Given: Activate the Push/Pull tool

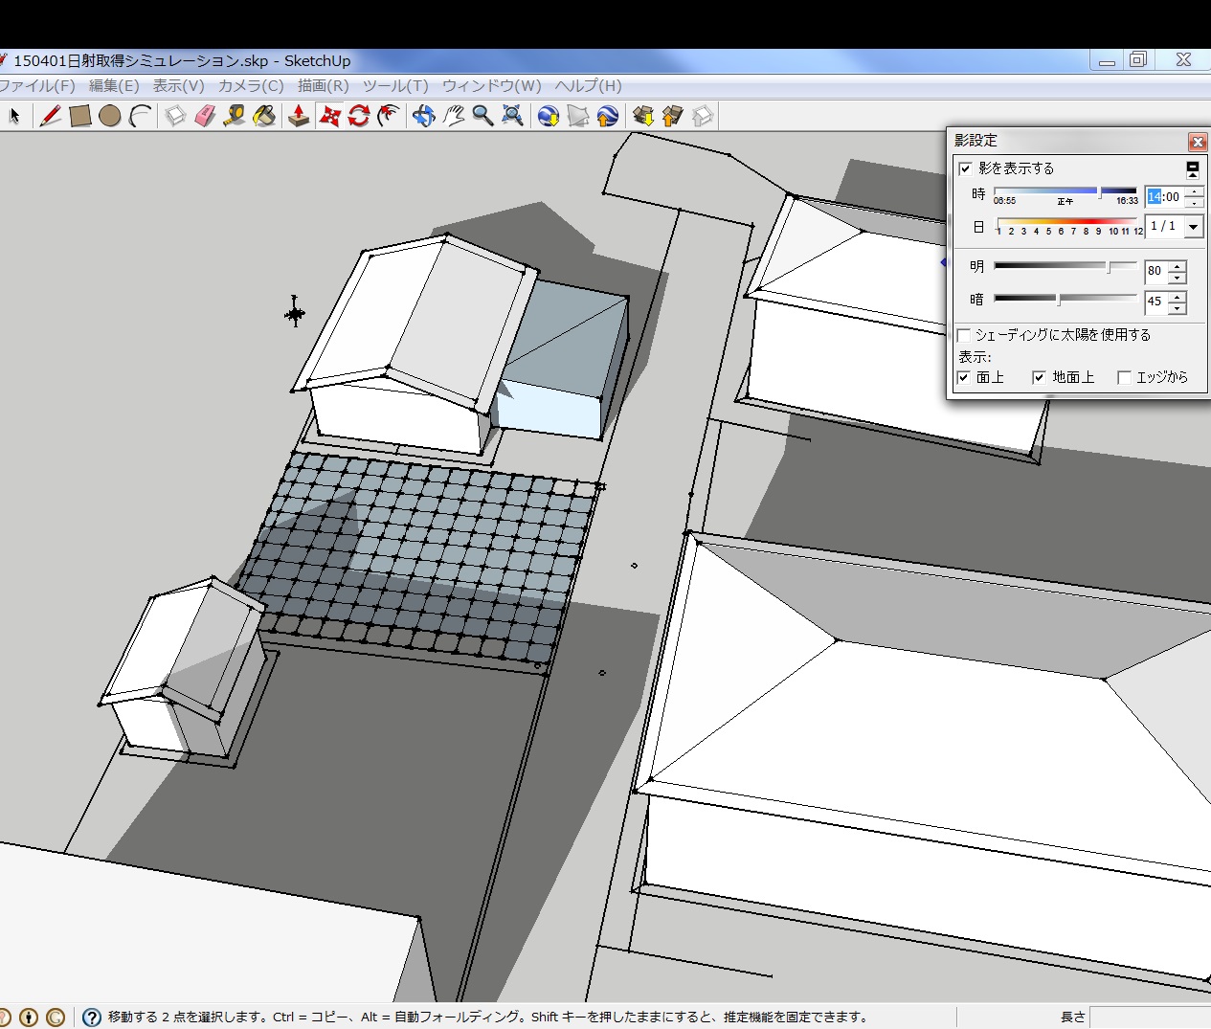Looking at the screenshot, I should (299, 116).
